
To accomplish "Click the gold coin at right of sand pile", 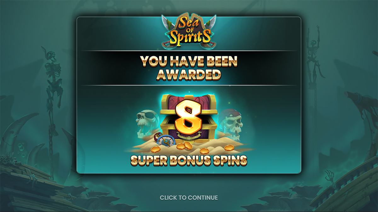I will coord(228,148).
